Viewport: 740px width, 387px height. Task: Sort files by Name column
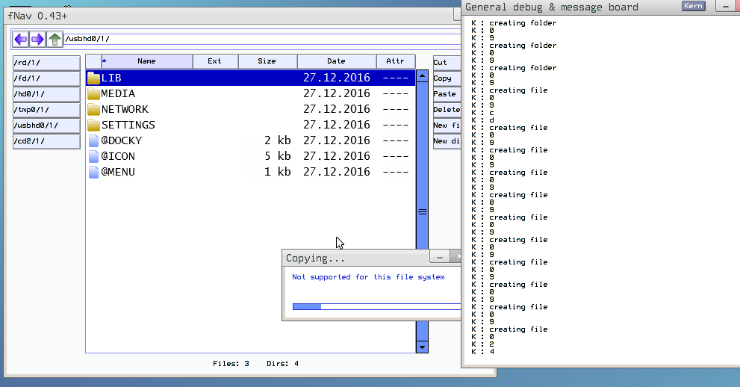(x=146, y=61)
